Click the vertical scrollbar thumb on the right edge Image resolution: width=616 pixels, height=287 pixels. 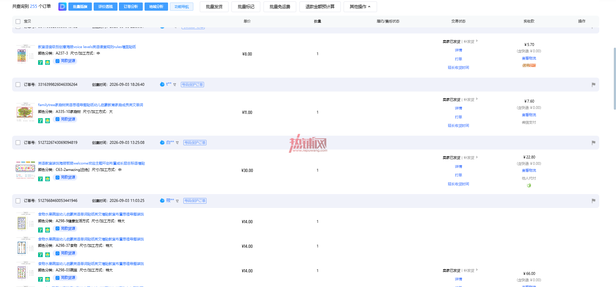pos(615,78)
